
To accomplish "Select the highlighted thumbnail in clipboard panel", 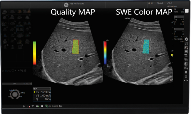I will [20, 30].
